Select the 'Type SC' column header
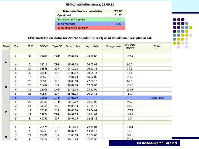Viewport: 199px width, 149px height. [57, 46]
